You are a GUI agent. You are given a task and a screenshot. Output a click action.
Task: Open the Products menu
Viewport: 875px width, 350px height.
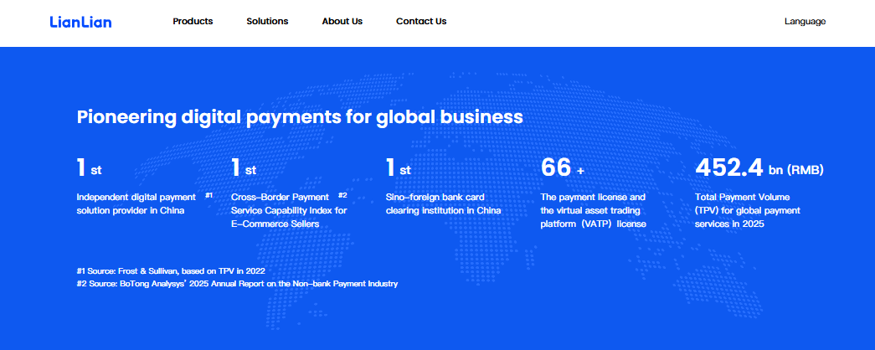(193, 21)
